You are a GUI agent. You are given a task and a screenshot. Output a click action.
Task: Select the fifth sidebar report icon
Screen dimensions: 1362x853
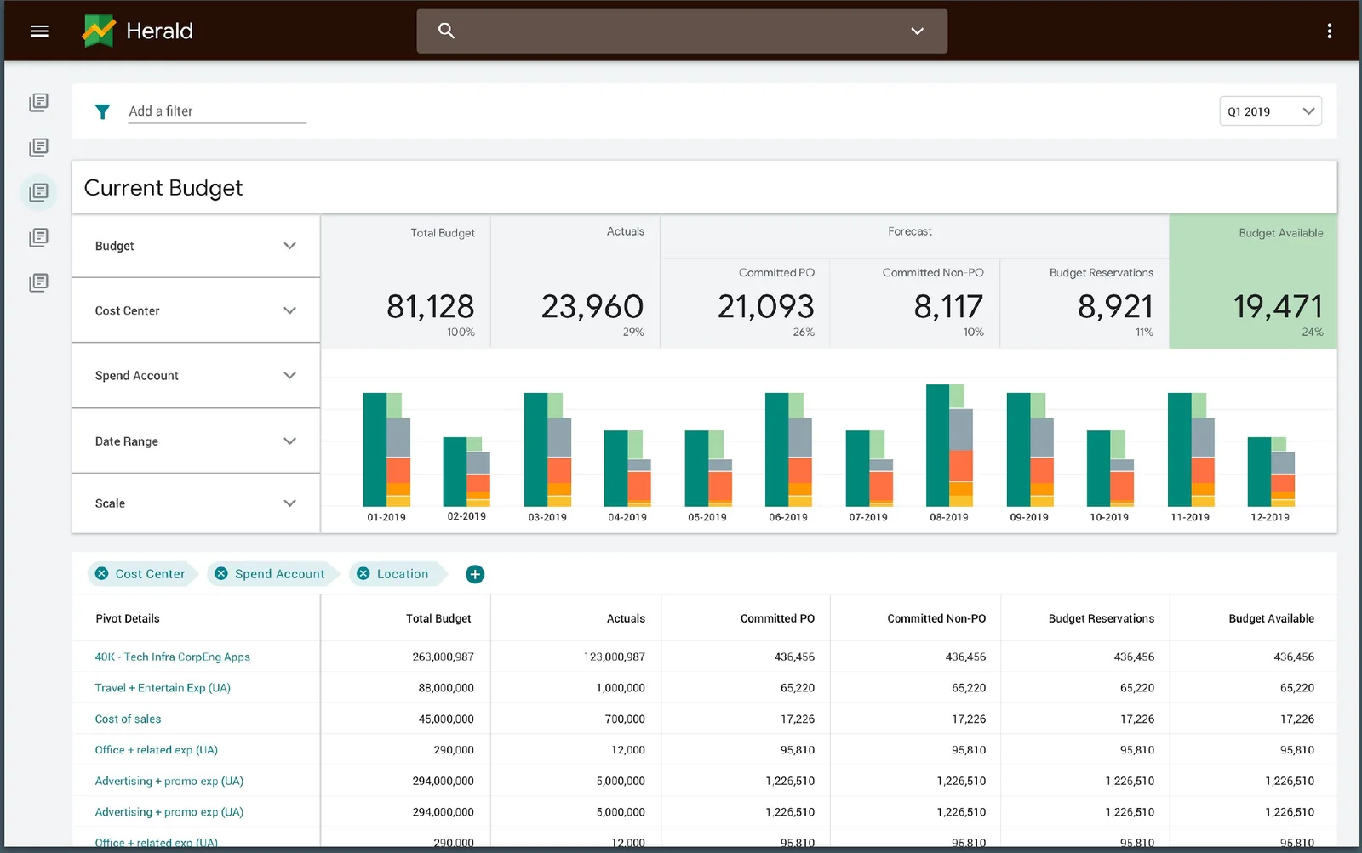click(x=38, y=282)
